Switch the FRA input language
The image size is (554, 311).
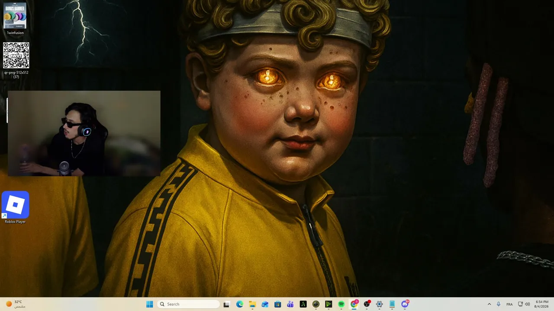(x=509, y=304)
